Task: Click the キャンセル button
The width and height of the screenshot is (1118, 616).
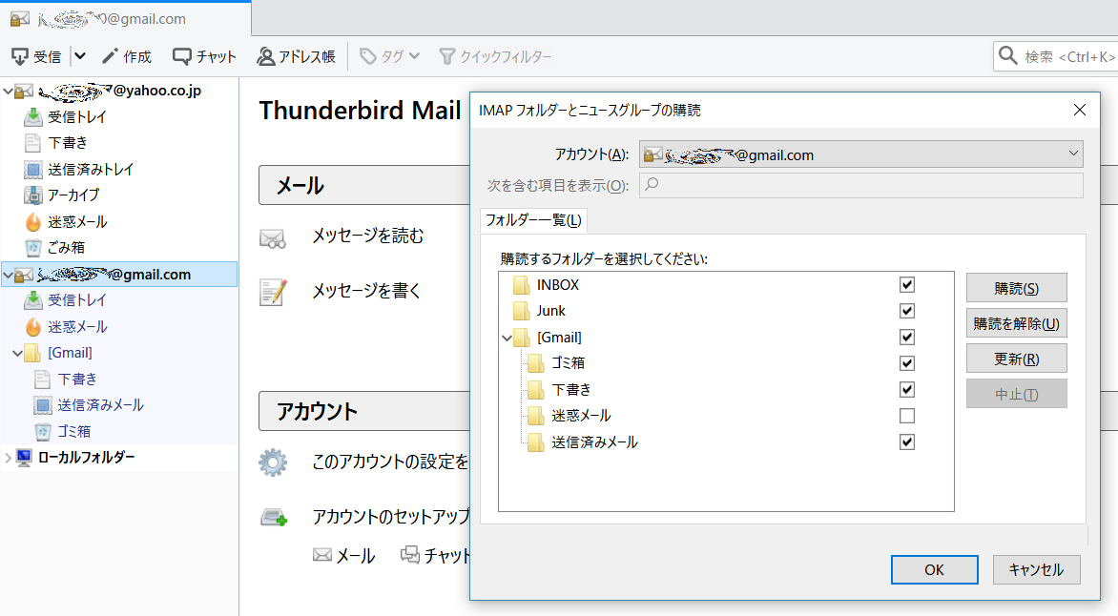Action: click(x=1036, y=569)
